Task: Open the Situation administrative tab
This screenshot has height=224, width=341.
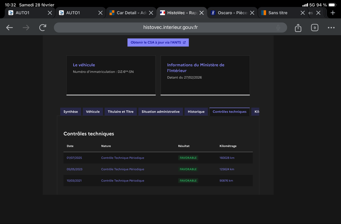Action: [x=161, y=112]
